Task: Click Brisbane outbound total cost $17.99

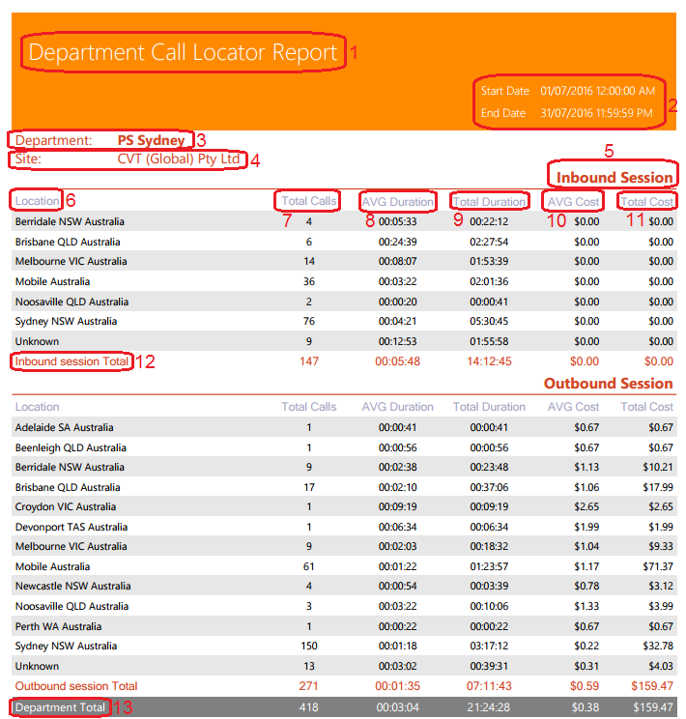Action: click(658, 487)
